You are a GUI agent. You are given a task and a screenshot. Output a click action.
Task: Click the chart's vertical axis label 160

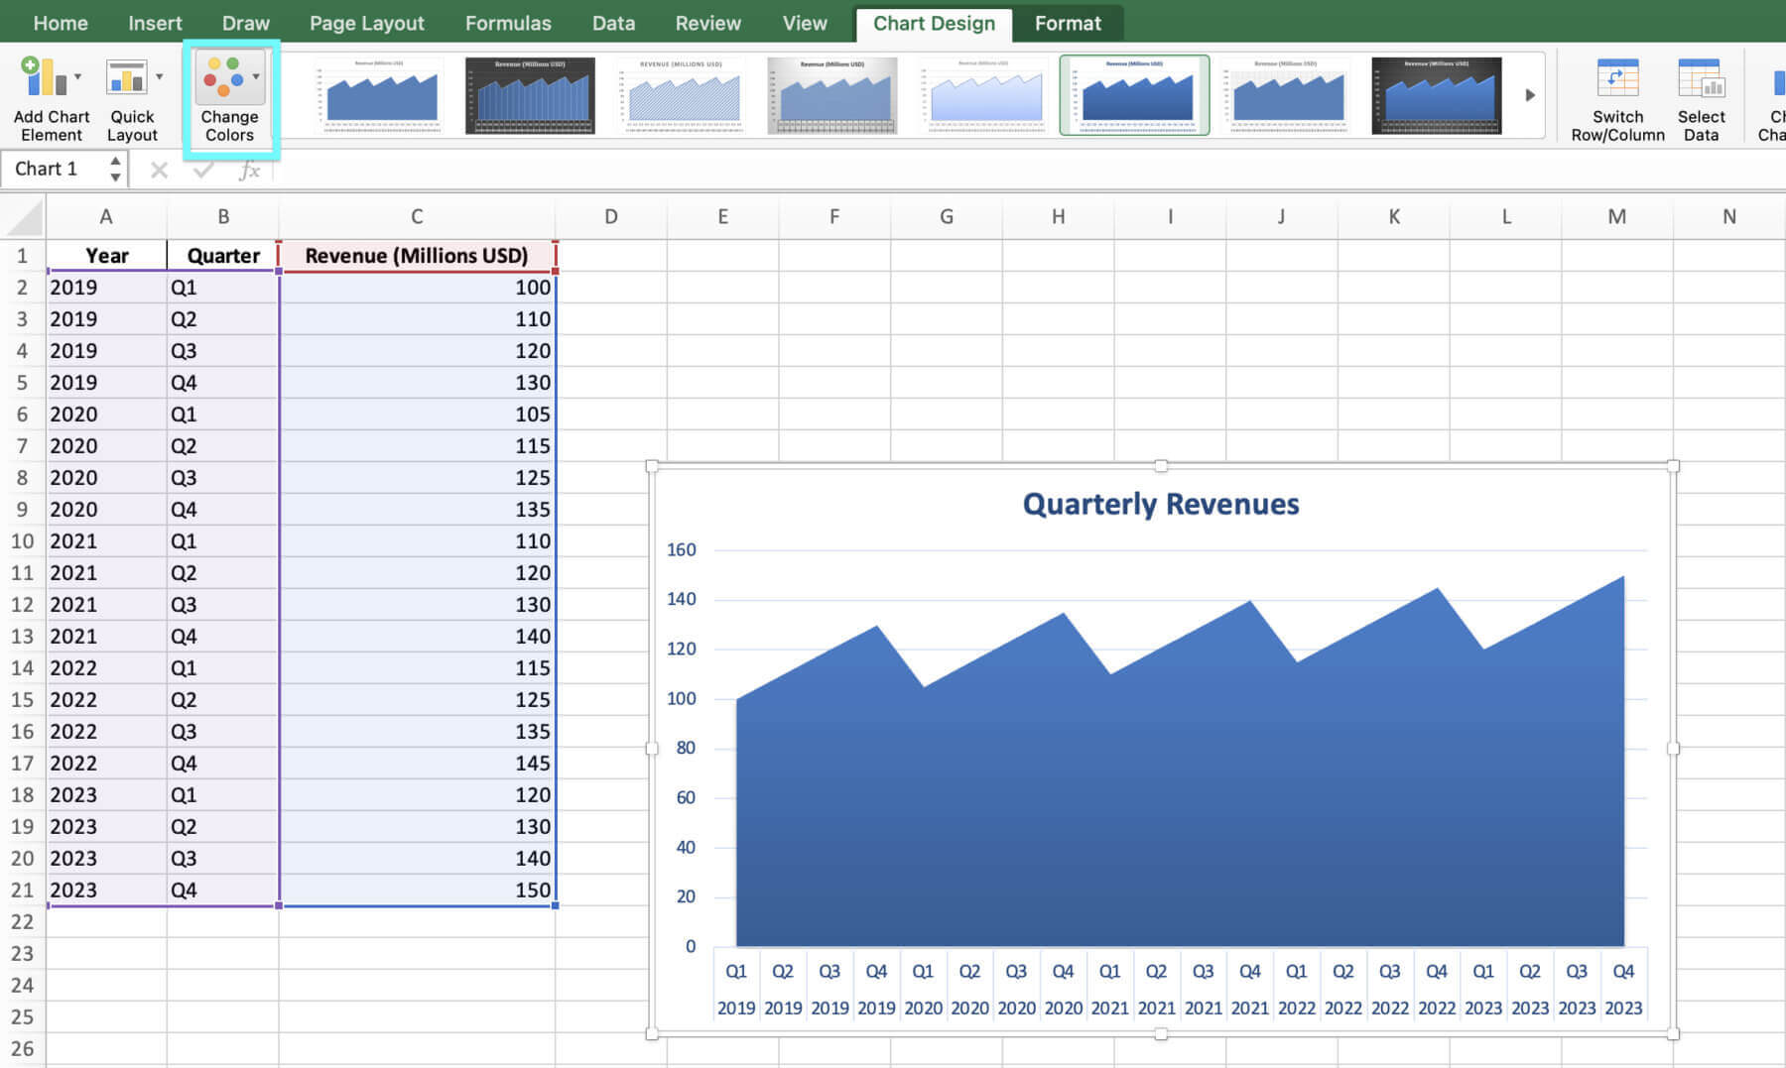(682, 549)
